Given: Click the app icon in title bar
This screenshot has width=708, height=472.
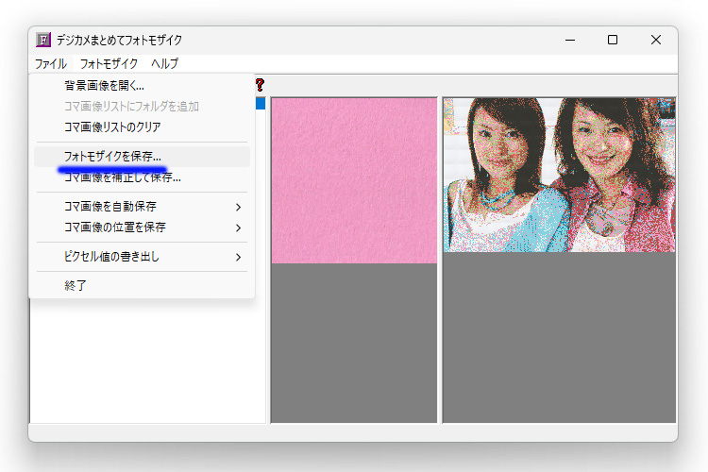Looking at the screenshot, I should point(42,40).
